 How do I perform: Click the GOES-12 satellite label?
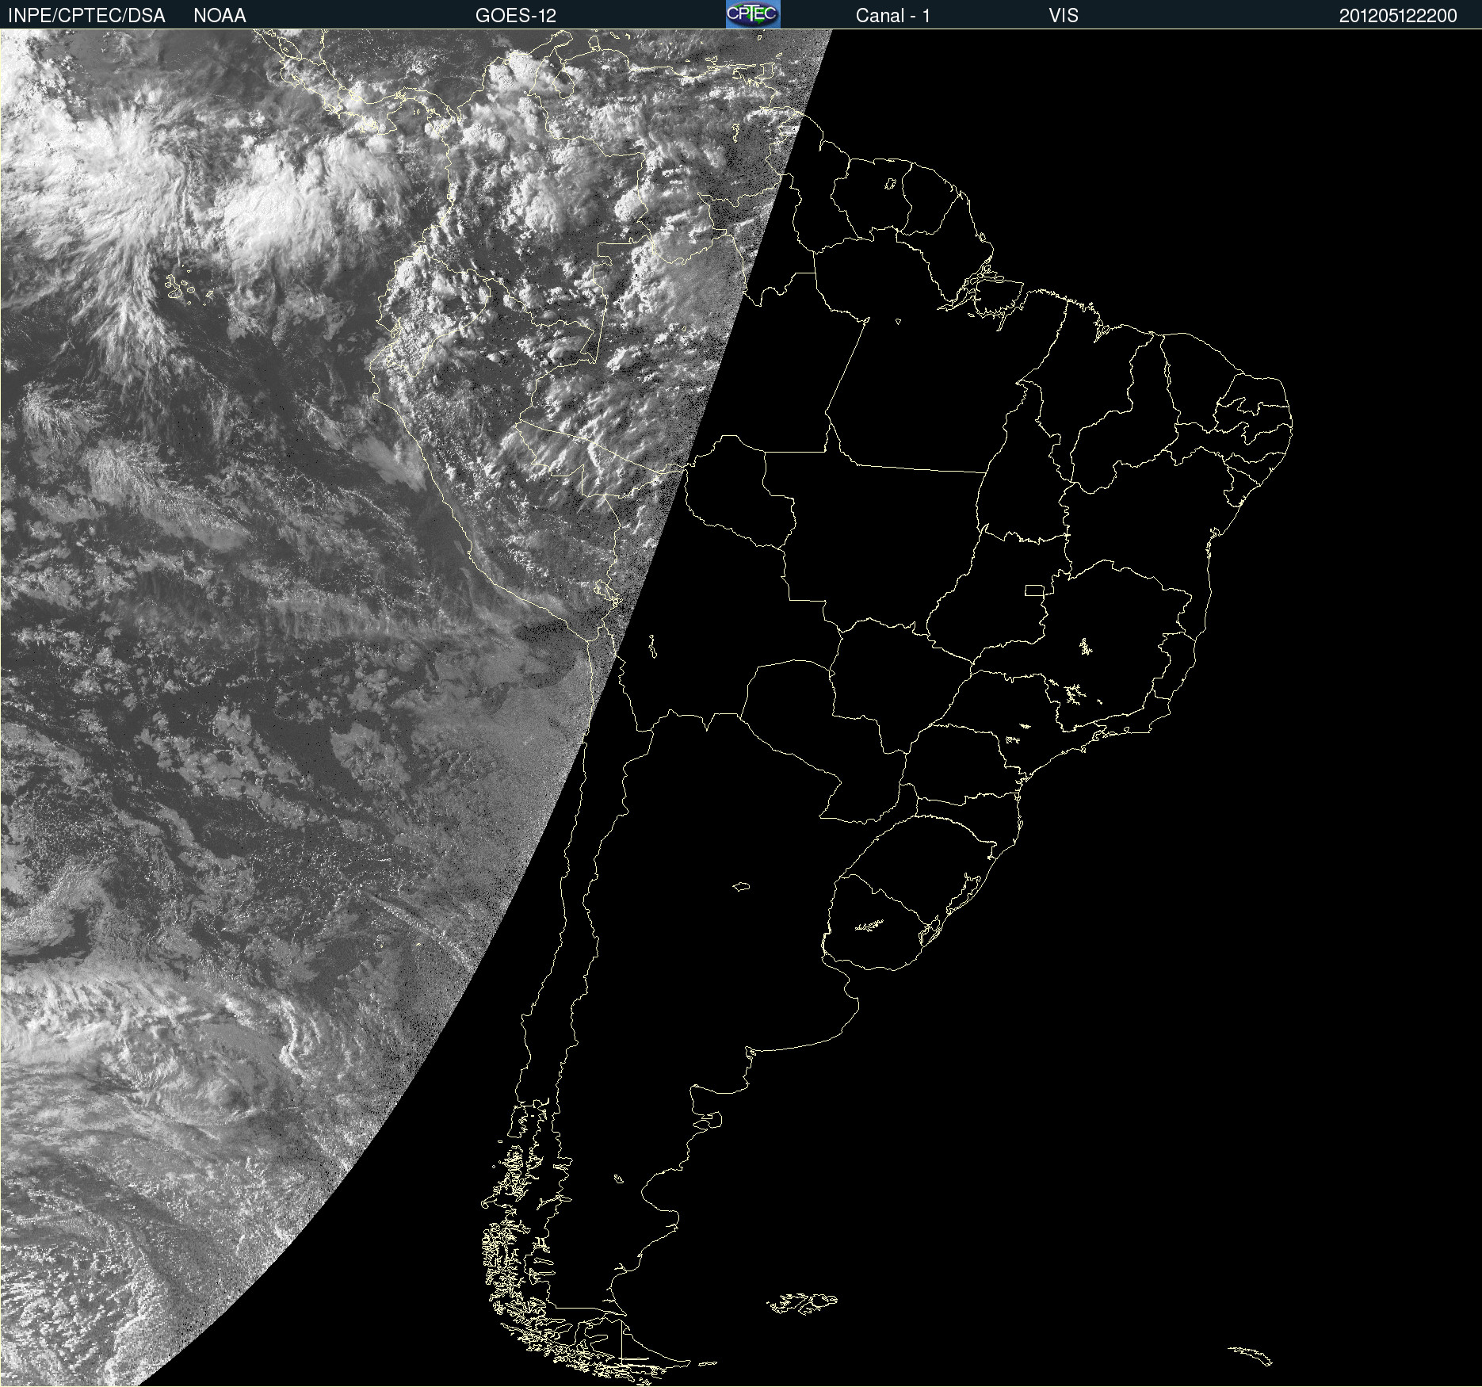(516, 16)
